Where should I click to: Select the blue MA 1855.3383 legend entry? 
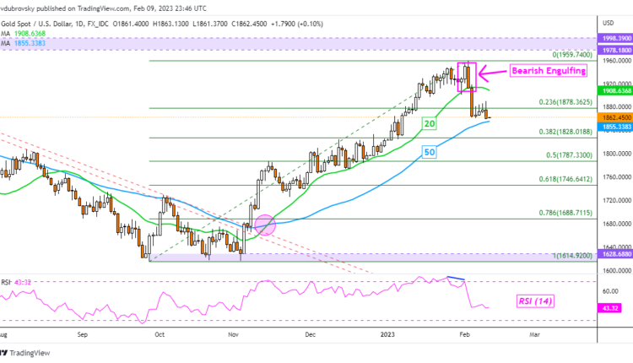[x=26, y=39]
